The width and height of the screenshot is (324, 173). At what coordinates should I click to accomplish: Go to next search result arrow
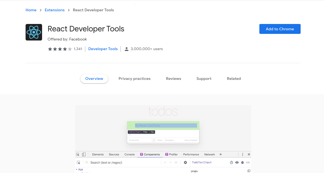(x=171, y=163)
